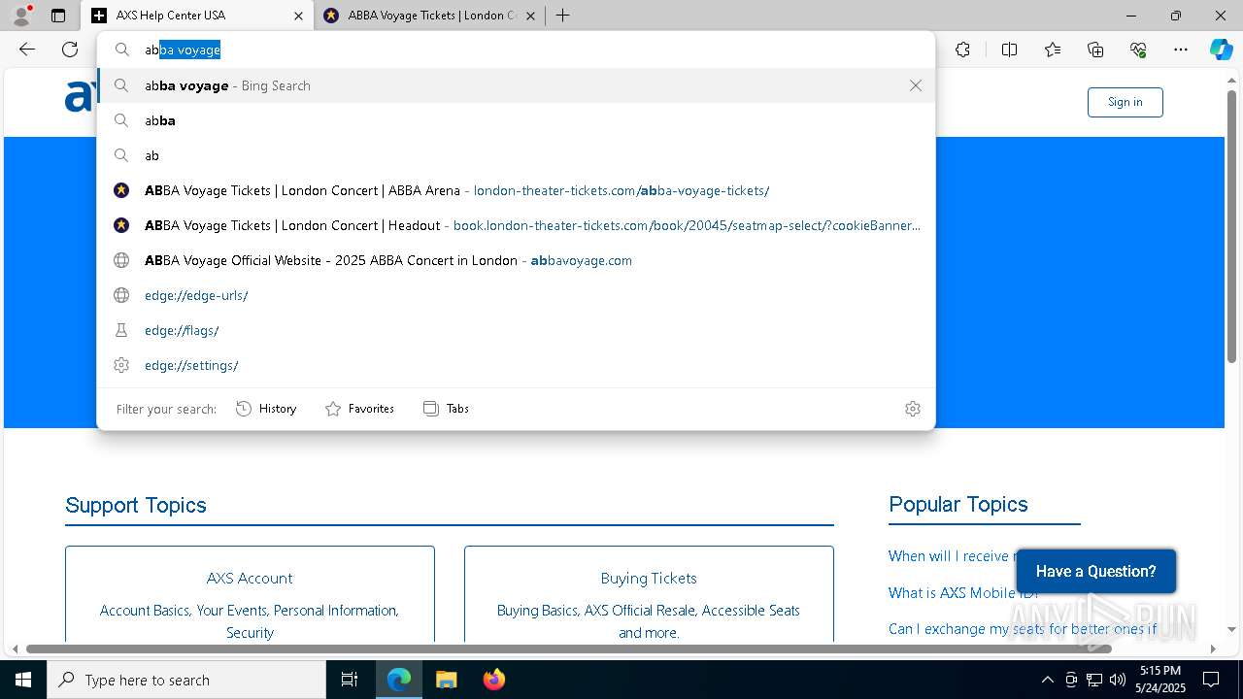1243x699 pixels.
Task: Open the taskbar clock showing 5:15 PM
Action: 1160,680
